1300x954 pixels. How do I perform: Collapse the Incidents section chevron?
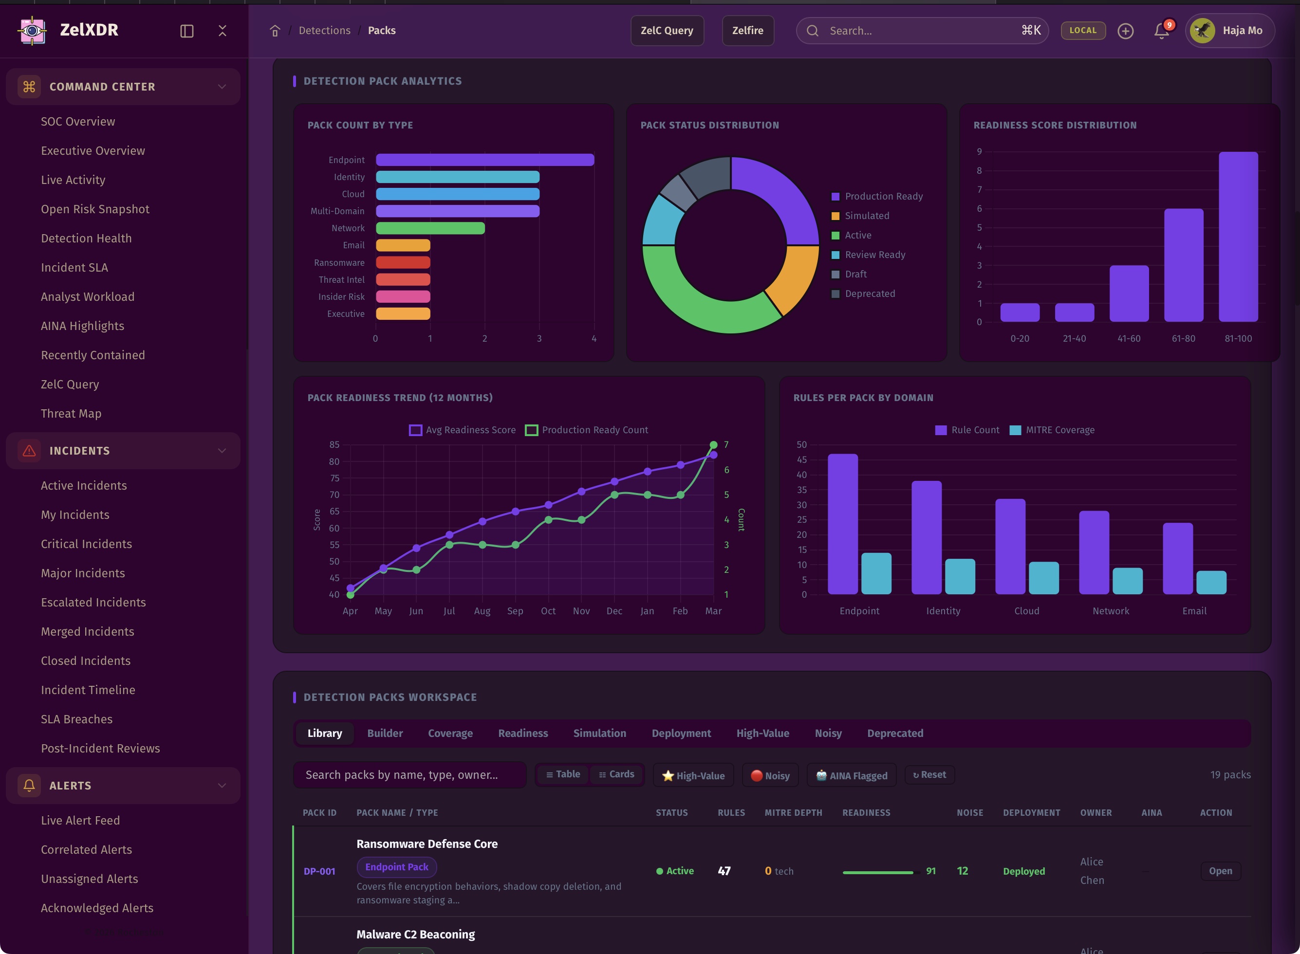222,450
